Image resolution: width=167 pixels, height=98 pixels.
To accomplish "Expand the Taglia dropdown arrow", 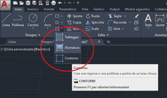I will click(x=125, y=16).
